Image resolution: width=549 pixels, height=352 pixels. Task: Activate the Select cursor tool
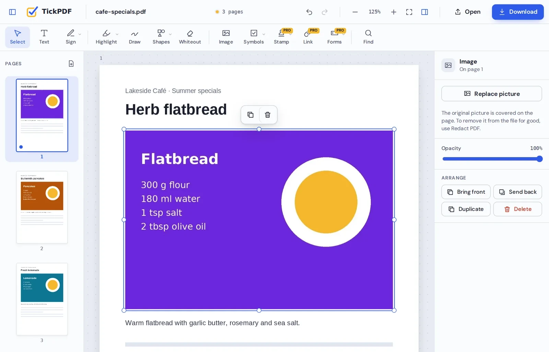click(17, 37)
